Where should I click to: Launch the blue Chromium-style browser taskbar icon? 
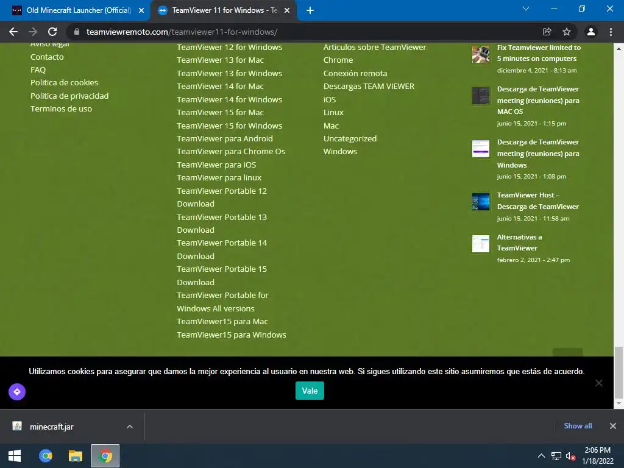coord(45,456)
